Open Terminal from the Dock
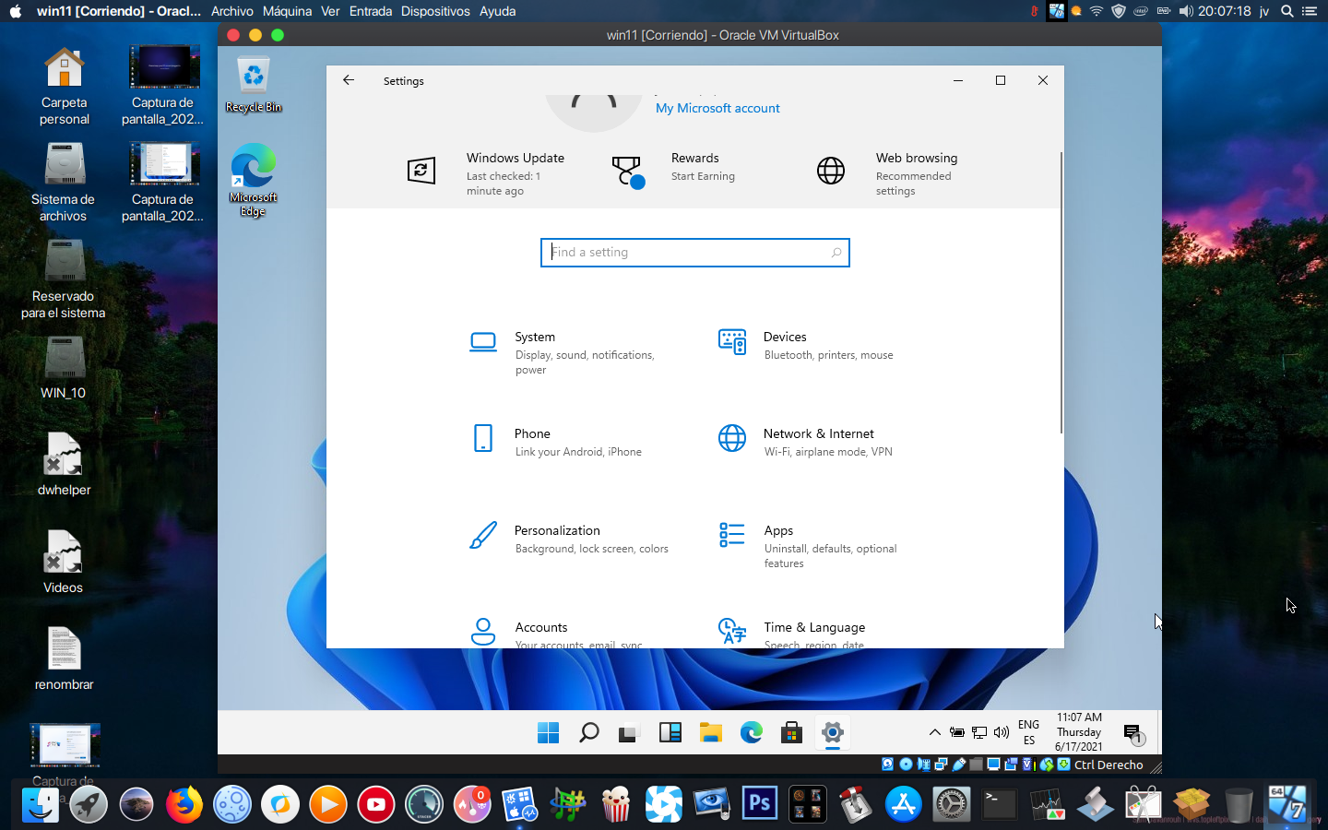This screenshot has height=830, width=1328. (x=1000, y=804)
